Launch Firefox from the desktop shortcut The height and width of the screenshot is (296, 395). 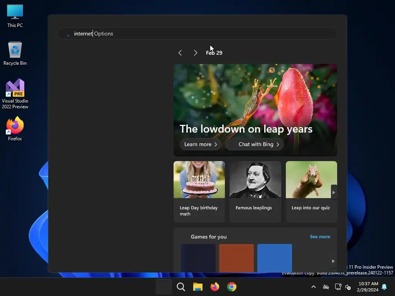(15, 129)
